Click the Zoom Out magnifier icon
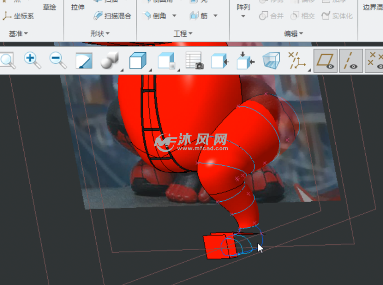The height and width of the screenshot is (285, 383). click(58, 61)
